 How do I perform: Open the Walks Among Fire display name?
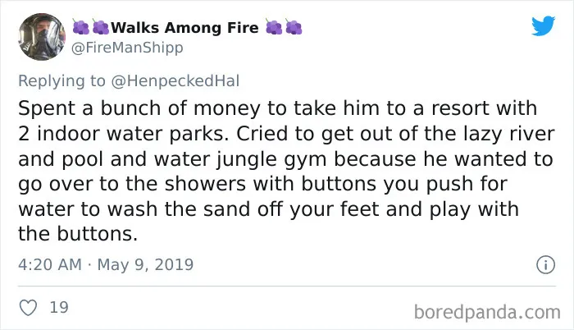click(184, 28)
